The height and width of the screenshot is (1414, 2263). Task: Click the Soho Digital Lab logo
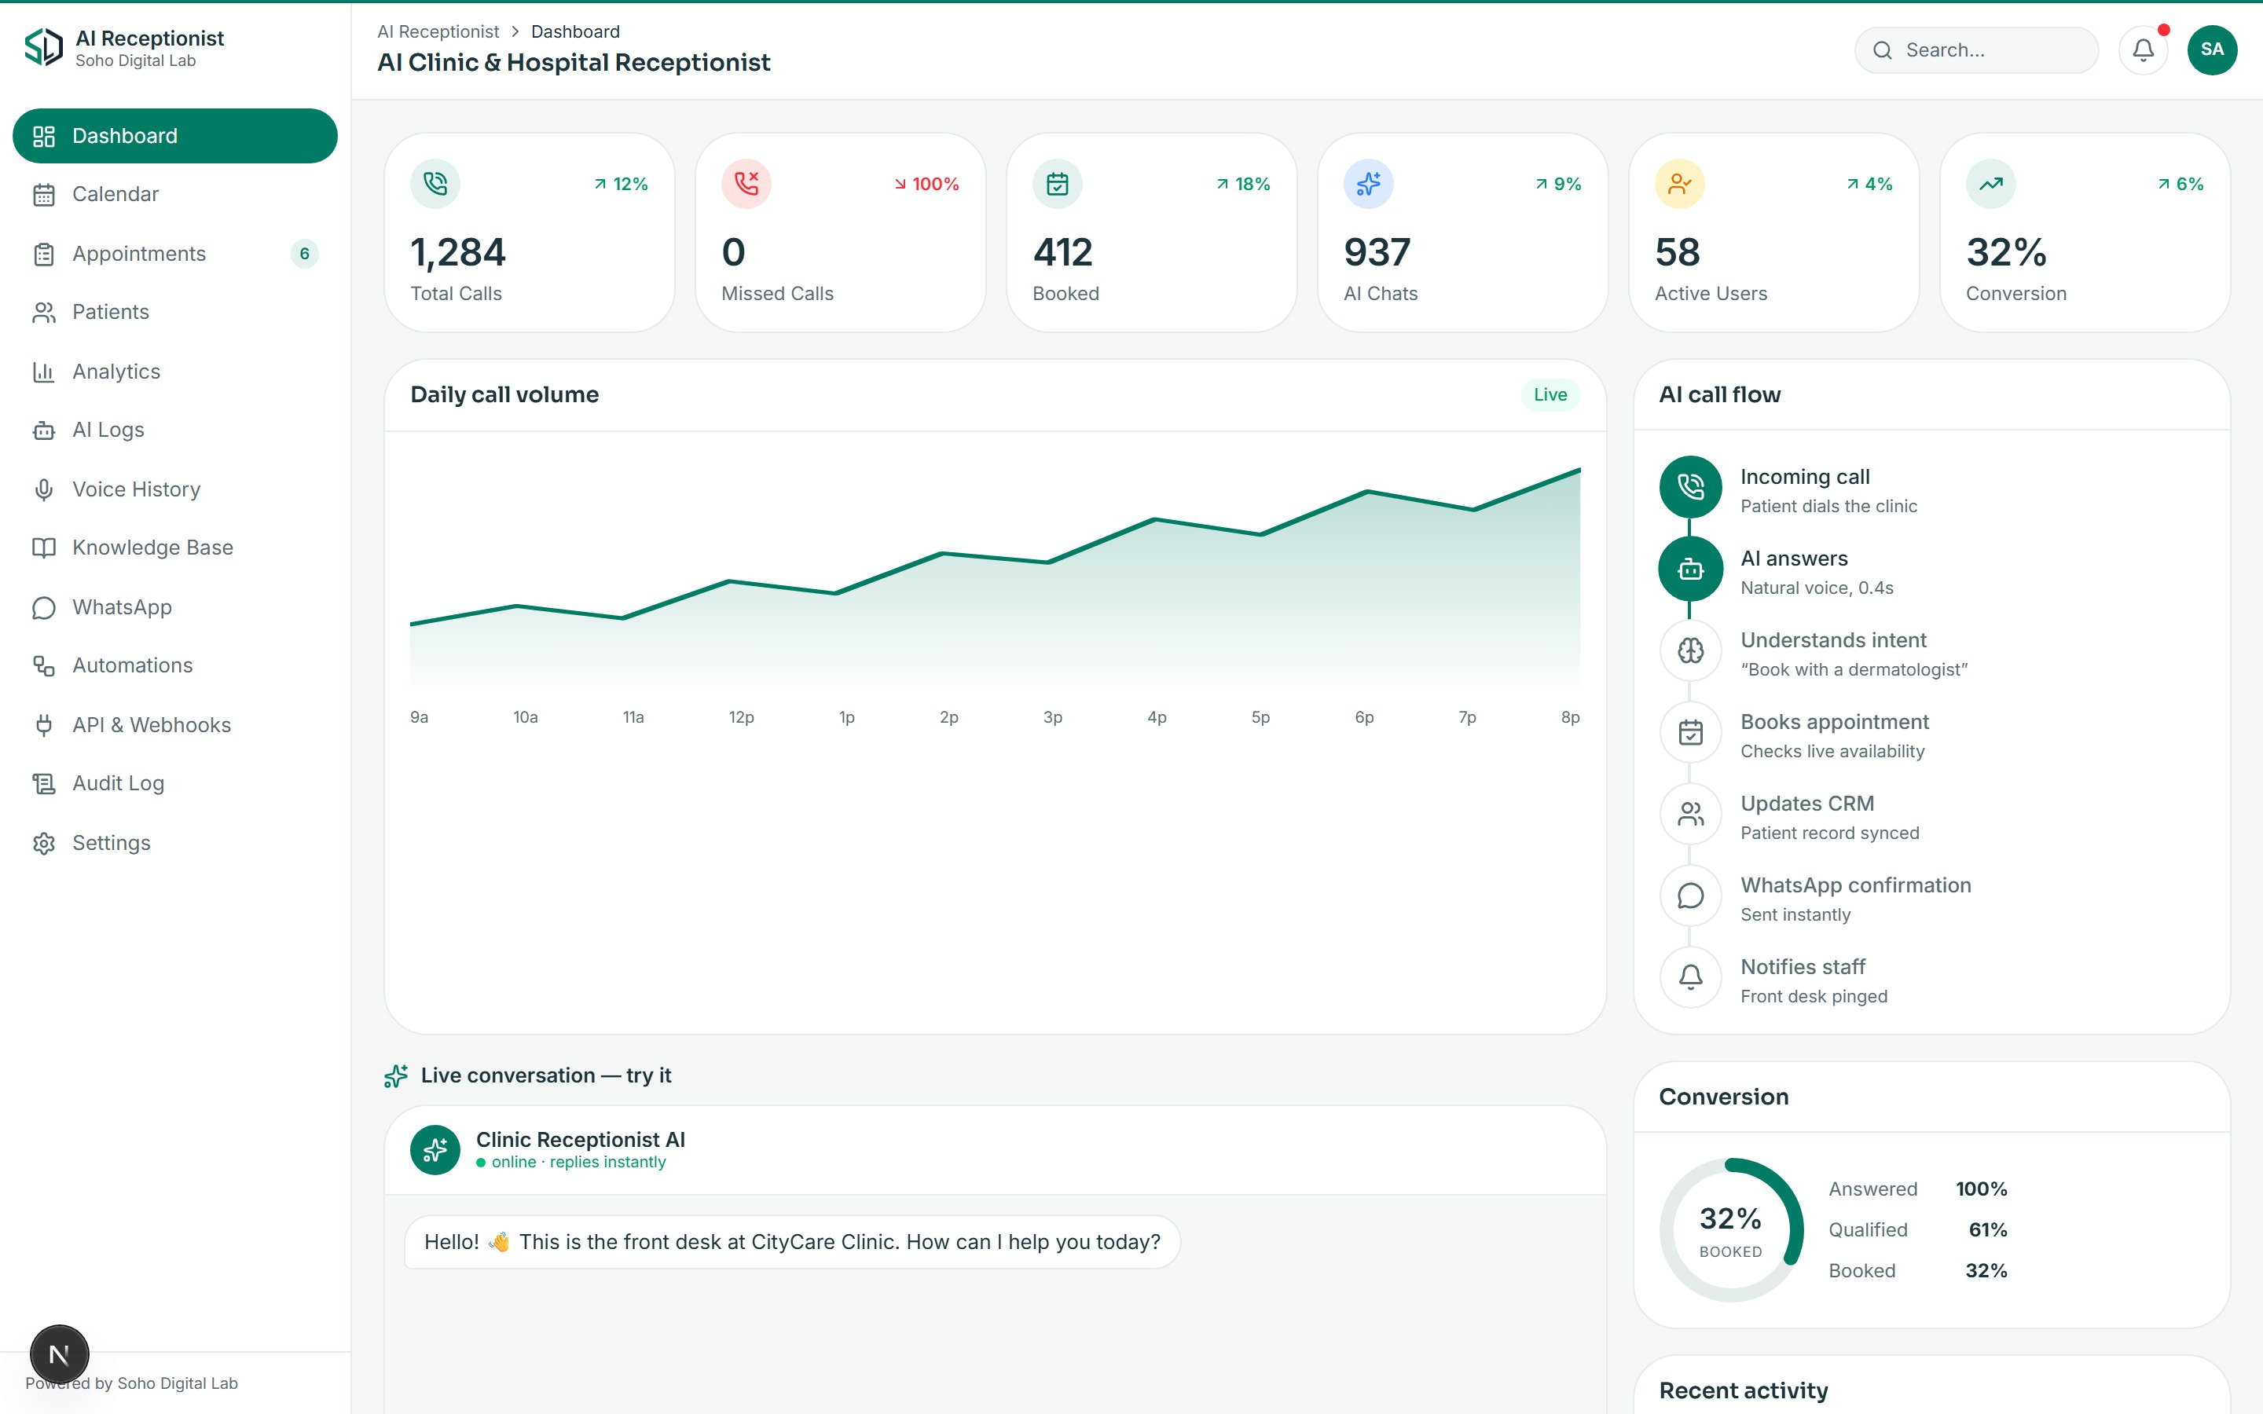click(x=43, y=47)
